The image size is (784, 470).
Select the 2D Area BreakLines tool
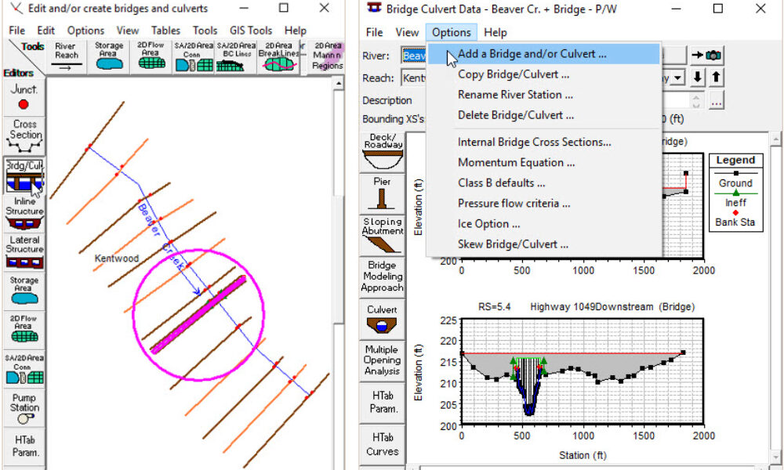click(x=280, y=57)
